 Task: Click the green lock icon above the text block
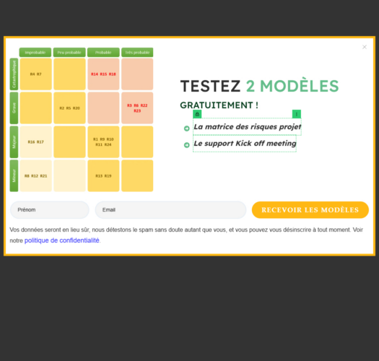coord(197,114)
